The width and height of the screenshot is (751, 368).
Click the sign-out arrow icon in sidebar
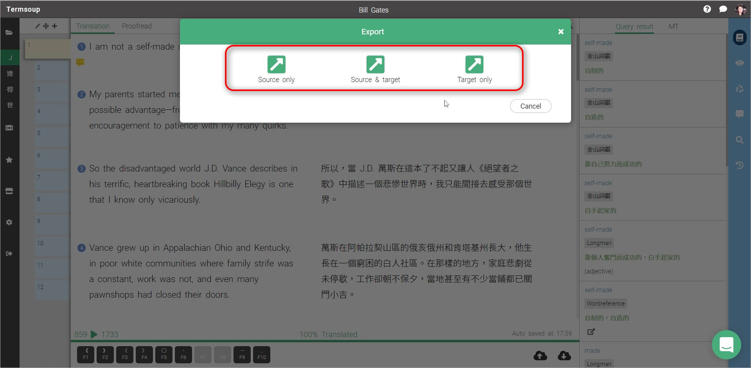9,254
